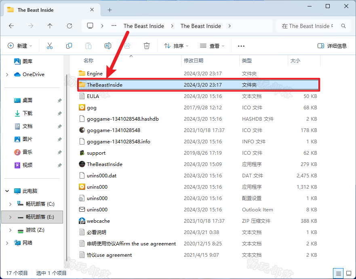Open the See more ellipsis toolbar menu
Screen dimensions: 356x279
241,46
